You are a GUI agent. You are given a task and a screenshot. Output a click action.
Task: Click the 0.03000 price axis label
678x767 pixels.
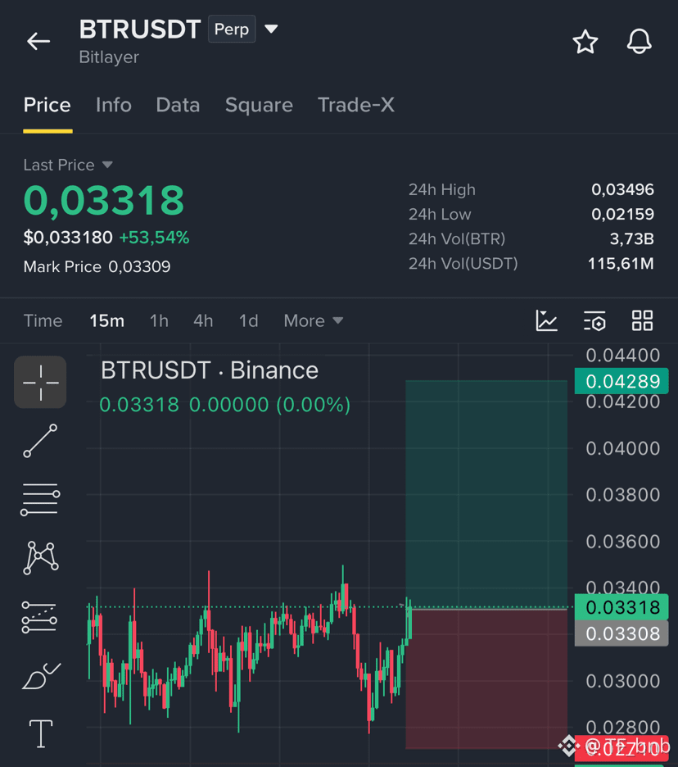pyautogui.click(x=623, y=681)
